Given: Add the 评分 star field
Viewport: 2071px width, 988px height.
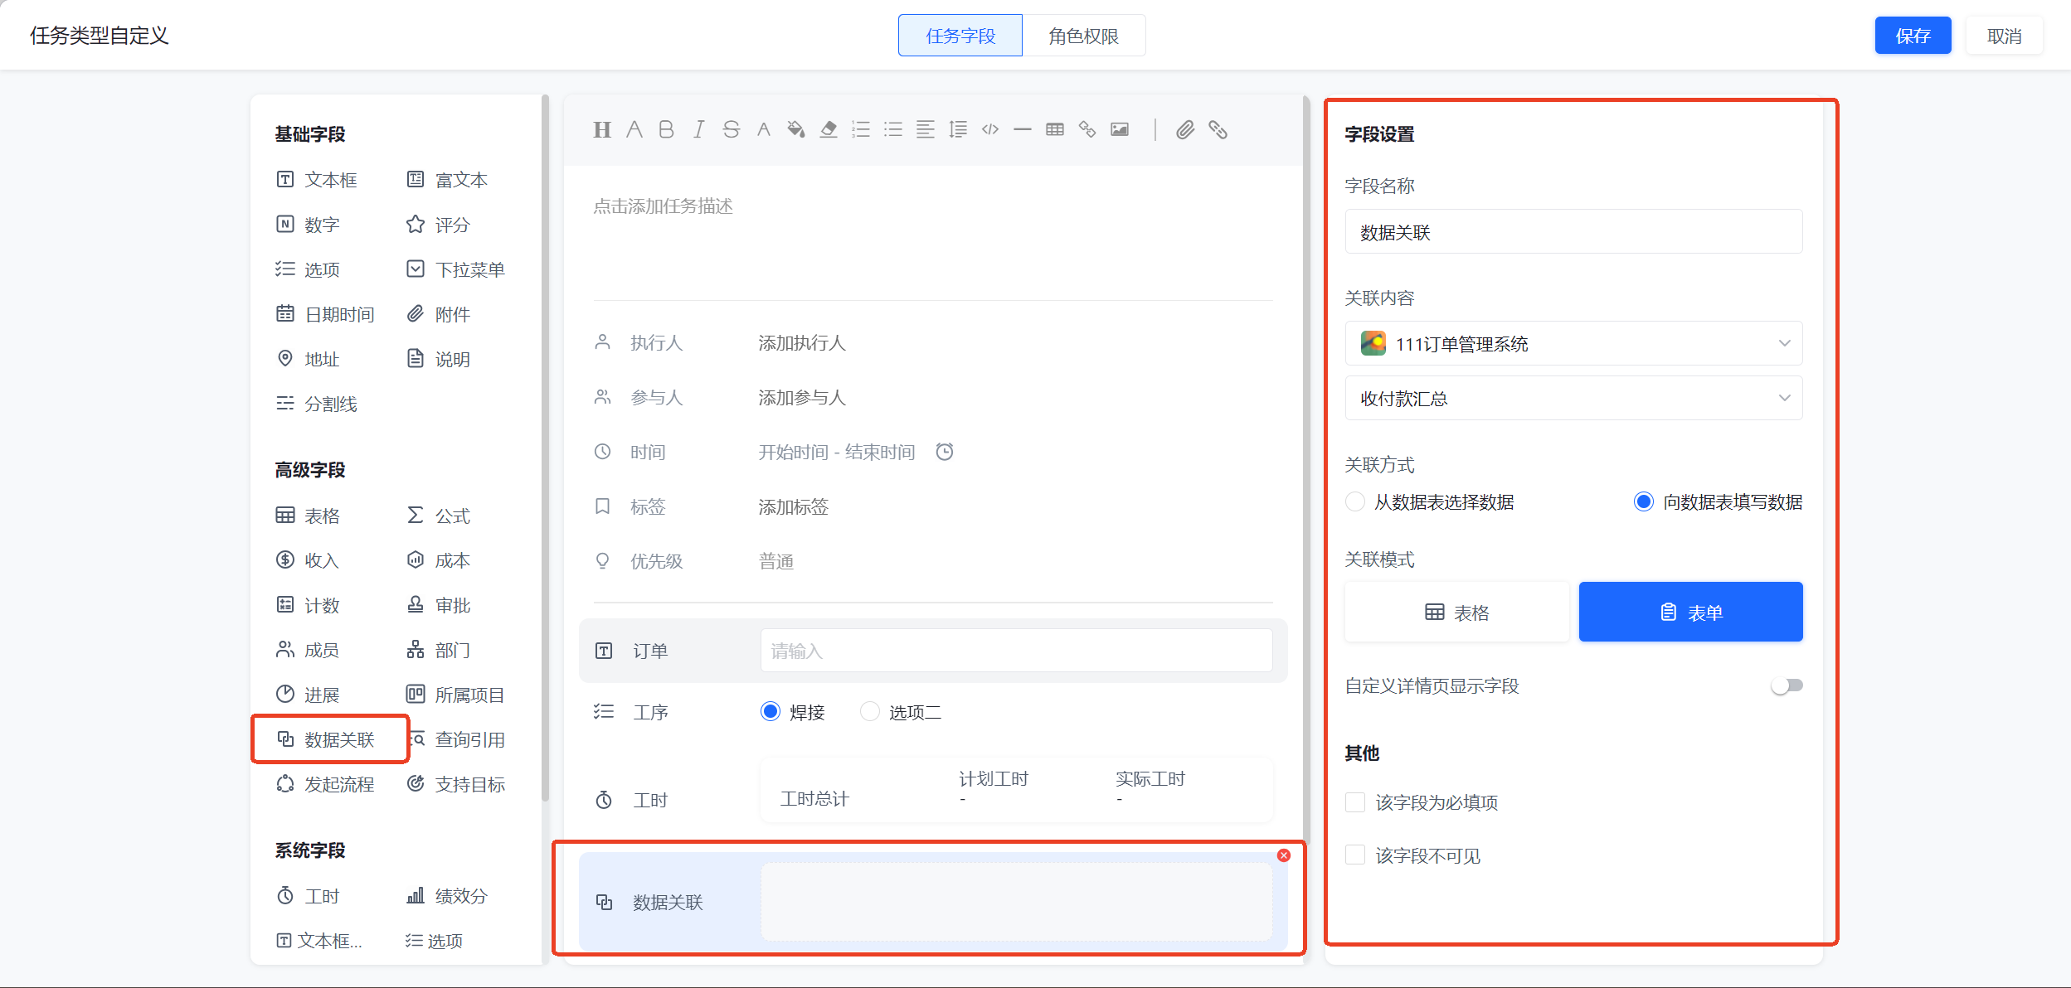Looking at the screenshot, I should point(438,225).
